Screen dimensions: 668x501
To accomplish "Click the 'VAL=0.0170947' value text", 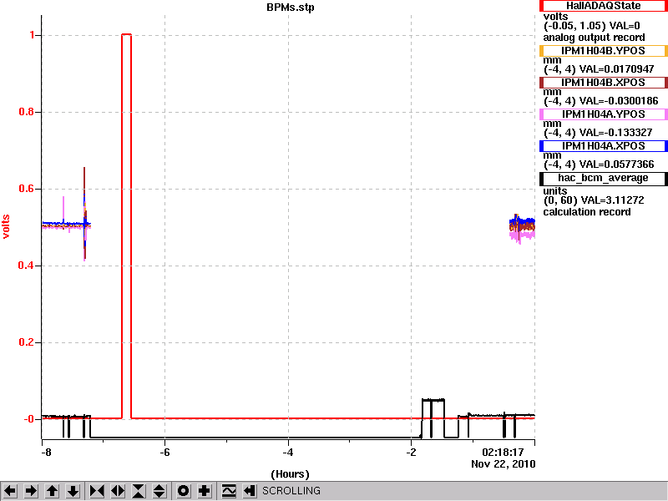I will pyautogui.click(x=617, y=69).
